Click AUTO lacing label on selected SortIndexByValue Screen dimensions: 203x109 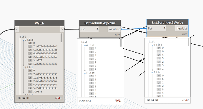[x=185, y=34]
